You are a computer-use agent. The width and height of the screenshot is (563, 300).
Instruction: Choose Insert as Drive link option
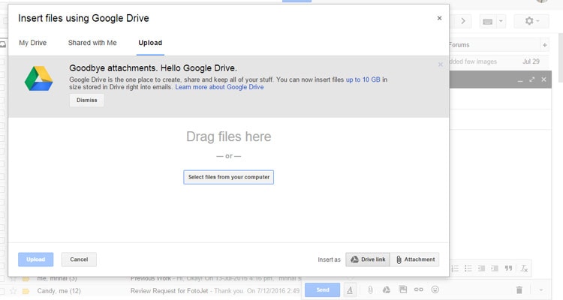point(368,259)
